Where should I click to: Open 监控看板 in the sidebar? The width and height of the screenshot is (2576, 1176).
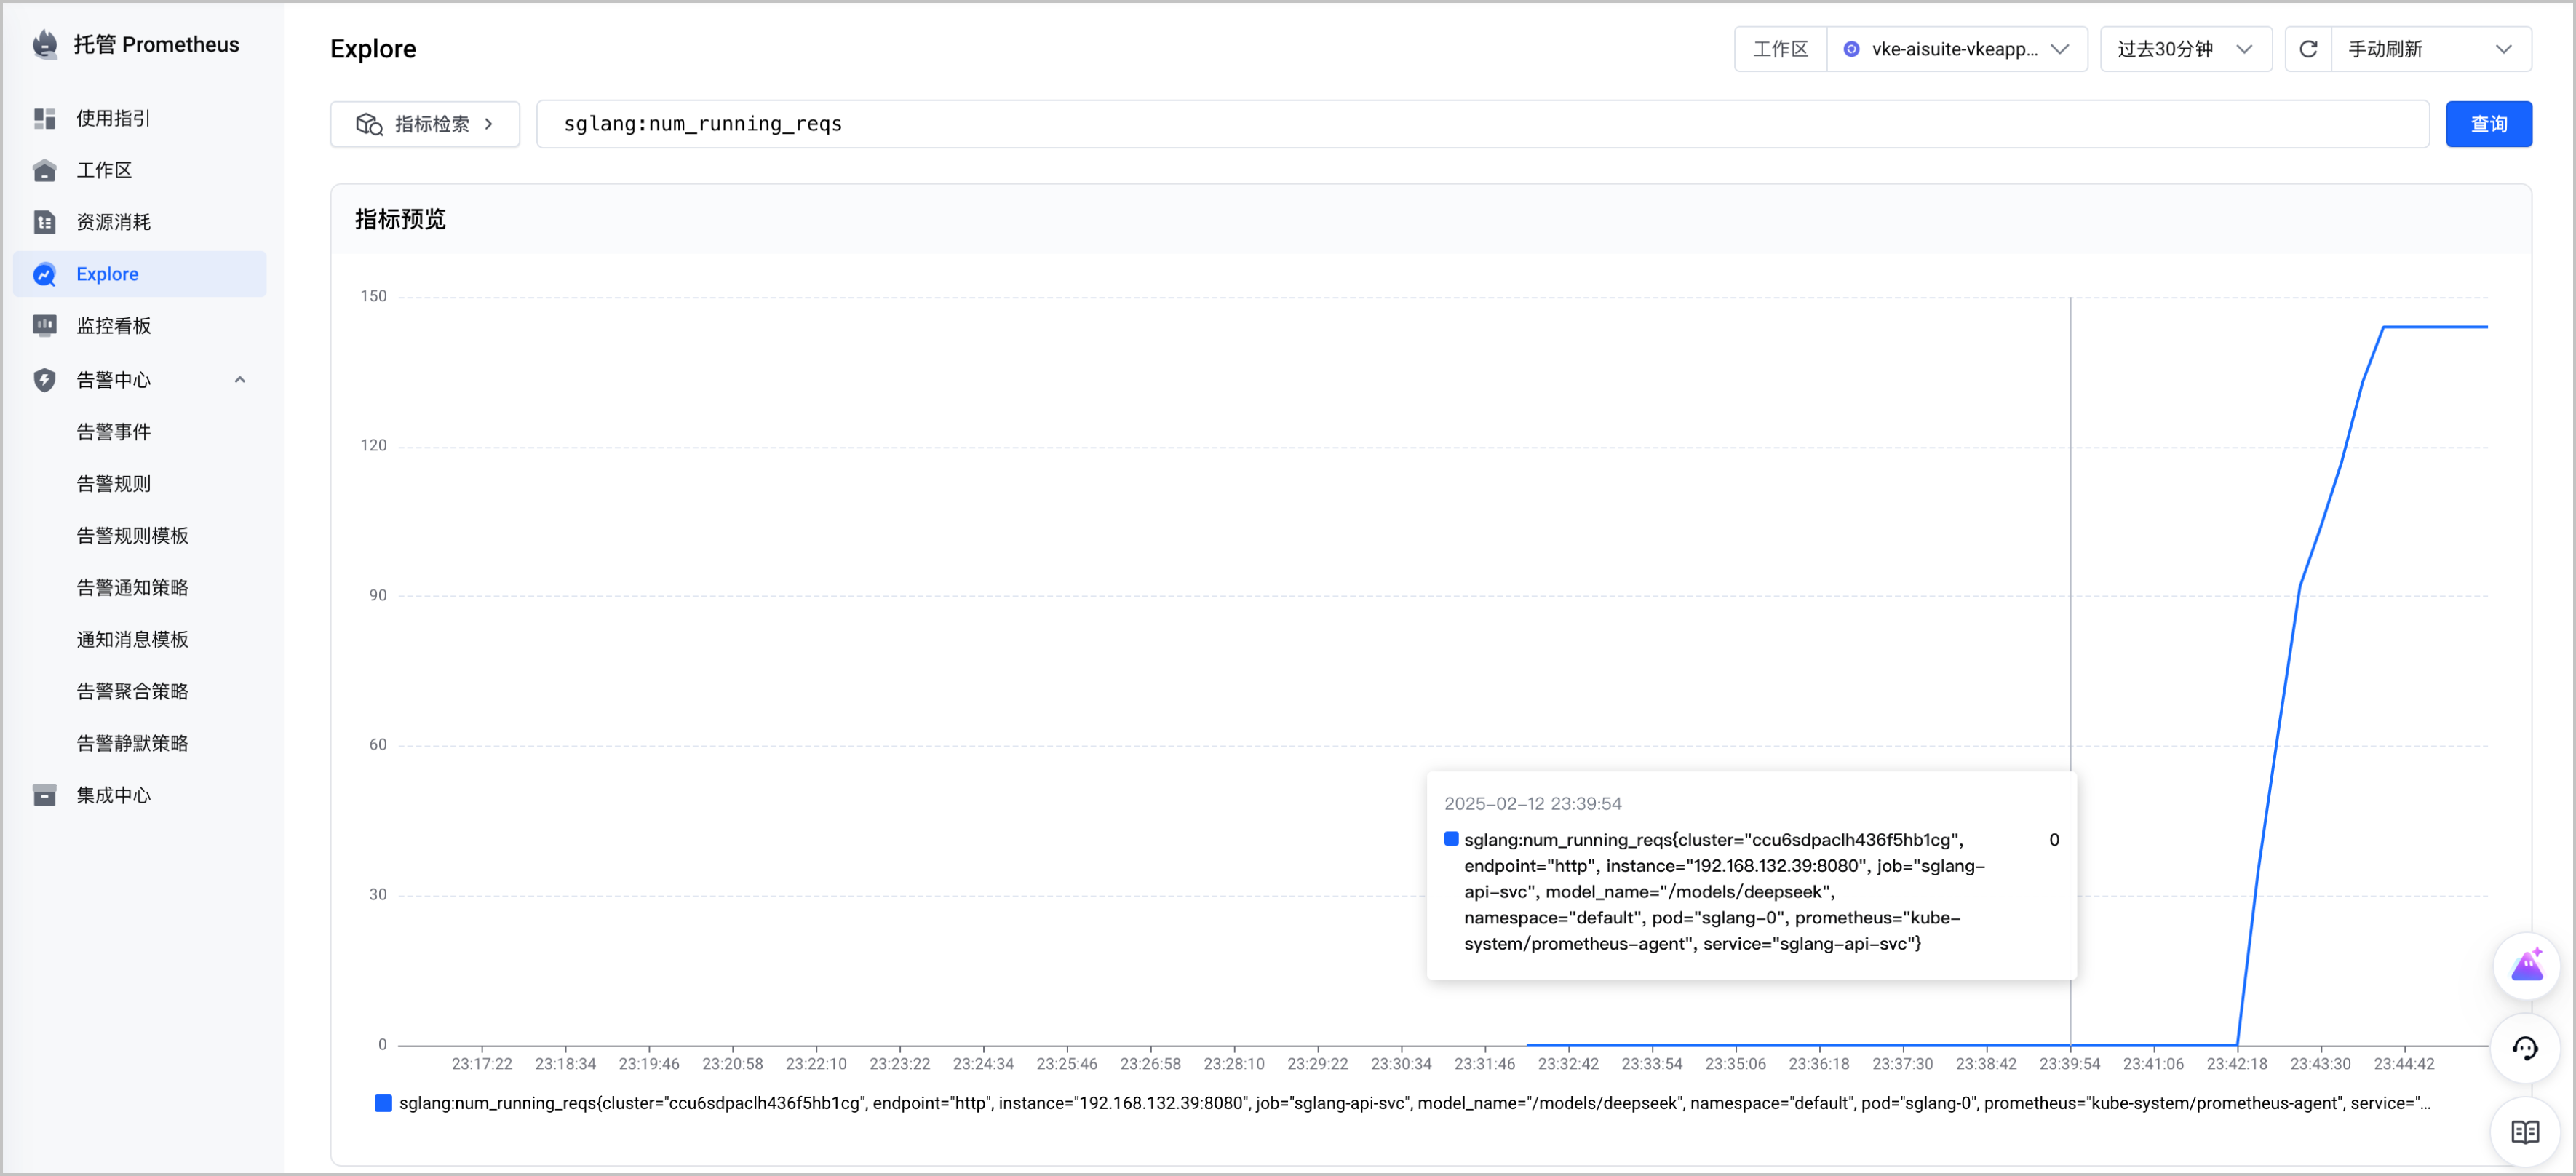click(x=140, y=326)
